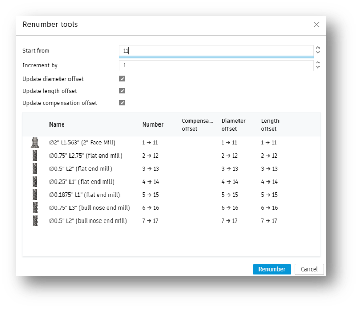Click Length offset cell 4 → 14
The width and height of the screenshot is (359, 309).
(x=270, y=182)
